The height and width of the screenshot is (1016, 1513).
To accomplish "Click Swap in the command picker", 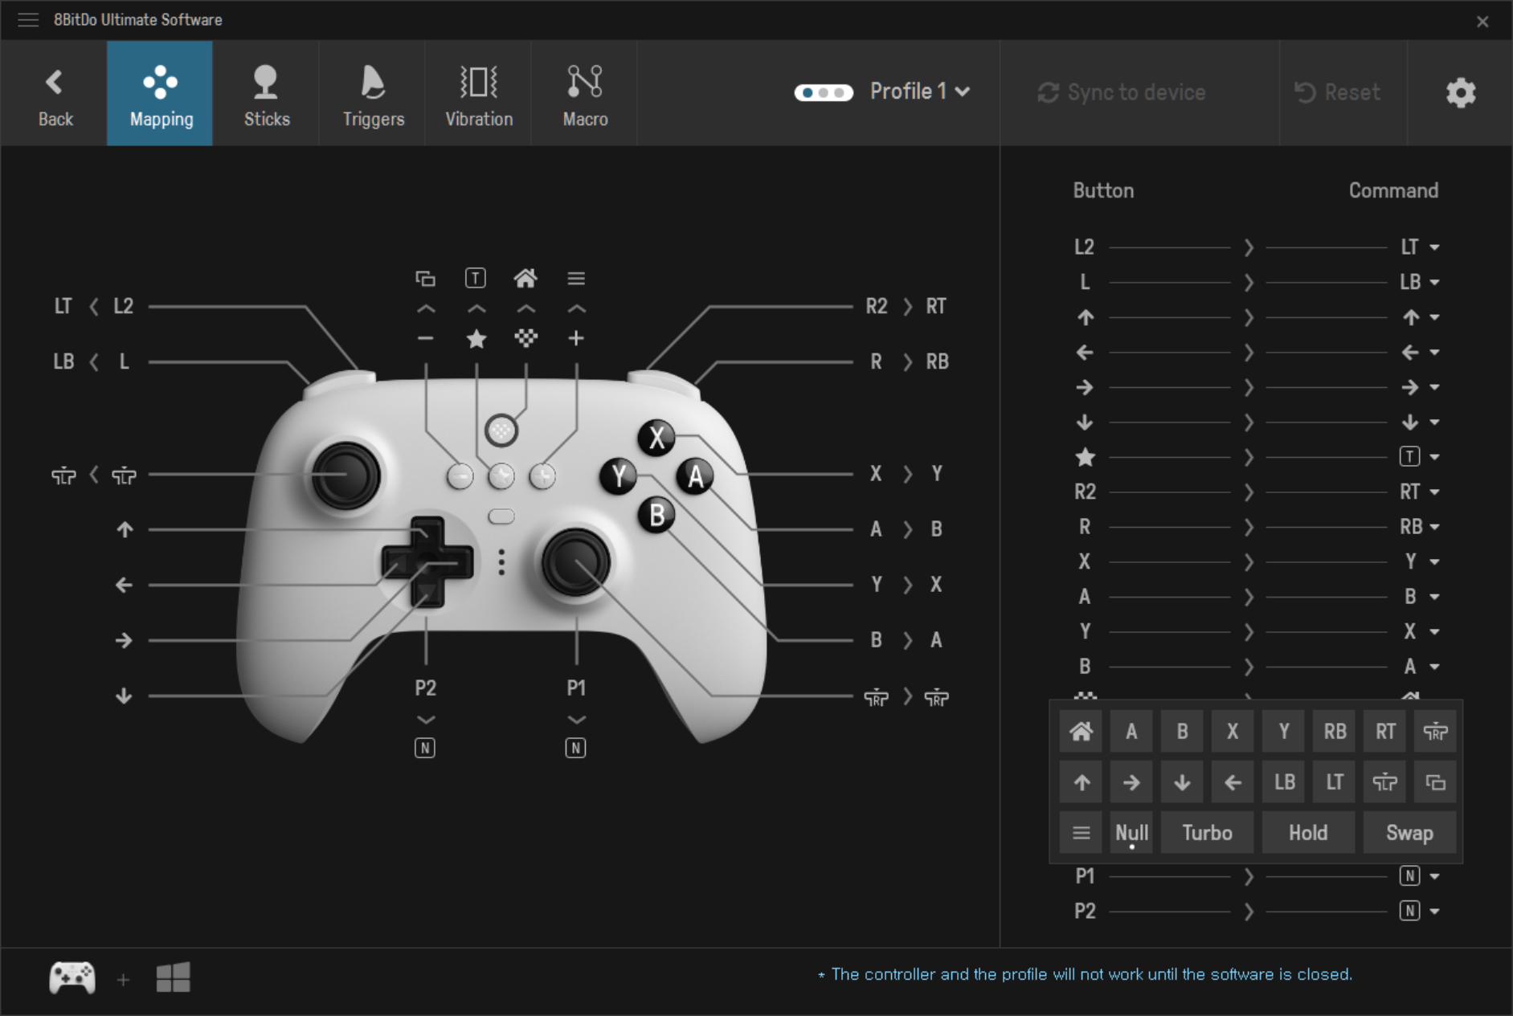I will (1410, 833).
